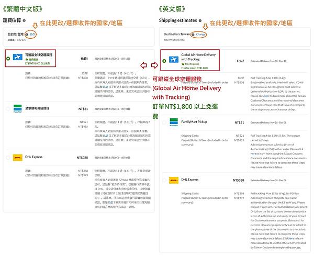
Task: Click airplane icon of 可追蹤全球空運服務
Action: click(18, 57)
